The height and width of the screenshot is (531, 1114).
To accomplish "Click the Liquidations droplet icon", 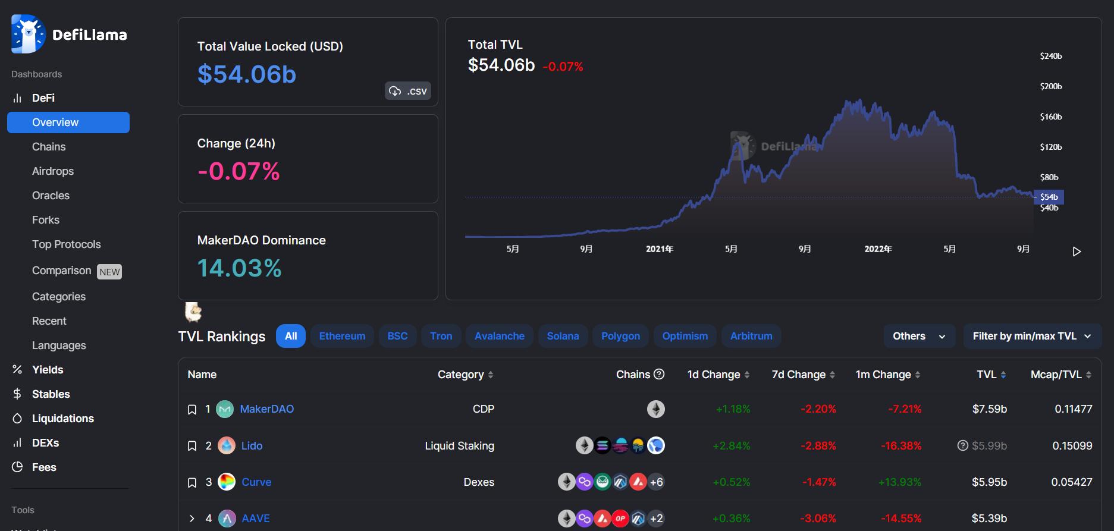I will click(x=17, y=419).
